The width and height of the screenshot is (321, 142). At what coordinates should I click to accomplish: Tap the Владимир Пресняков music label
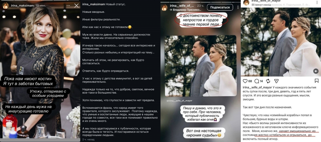[x=185, y=10]
